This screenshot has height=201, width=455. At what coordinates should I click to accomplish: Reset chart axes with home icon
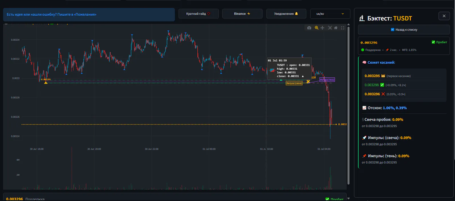[336, 28]
